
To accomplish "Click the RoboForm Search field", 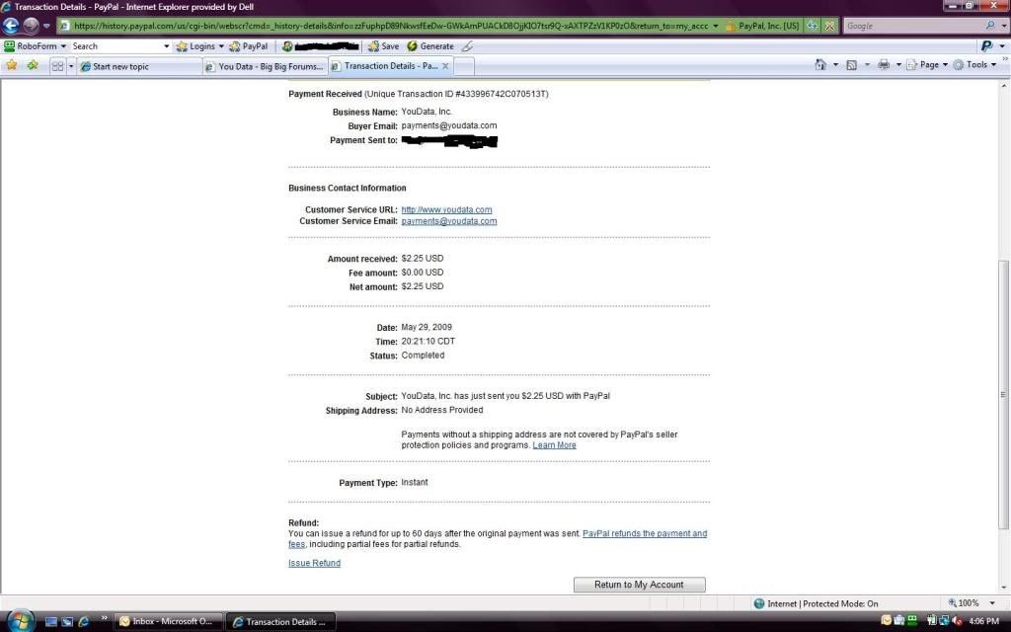I will click(116, 46).
